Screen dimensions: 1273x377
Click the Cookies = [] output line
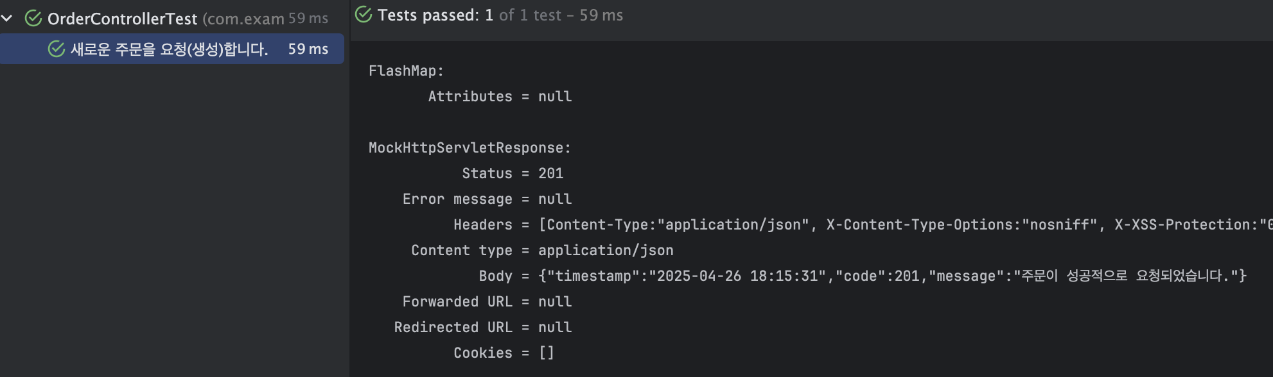(x=504, y=353)
